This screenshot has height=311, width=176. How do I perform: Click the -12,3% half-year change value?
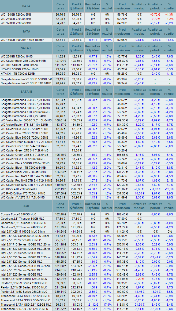click(x=170, y=189)
